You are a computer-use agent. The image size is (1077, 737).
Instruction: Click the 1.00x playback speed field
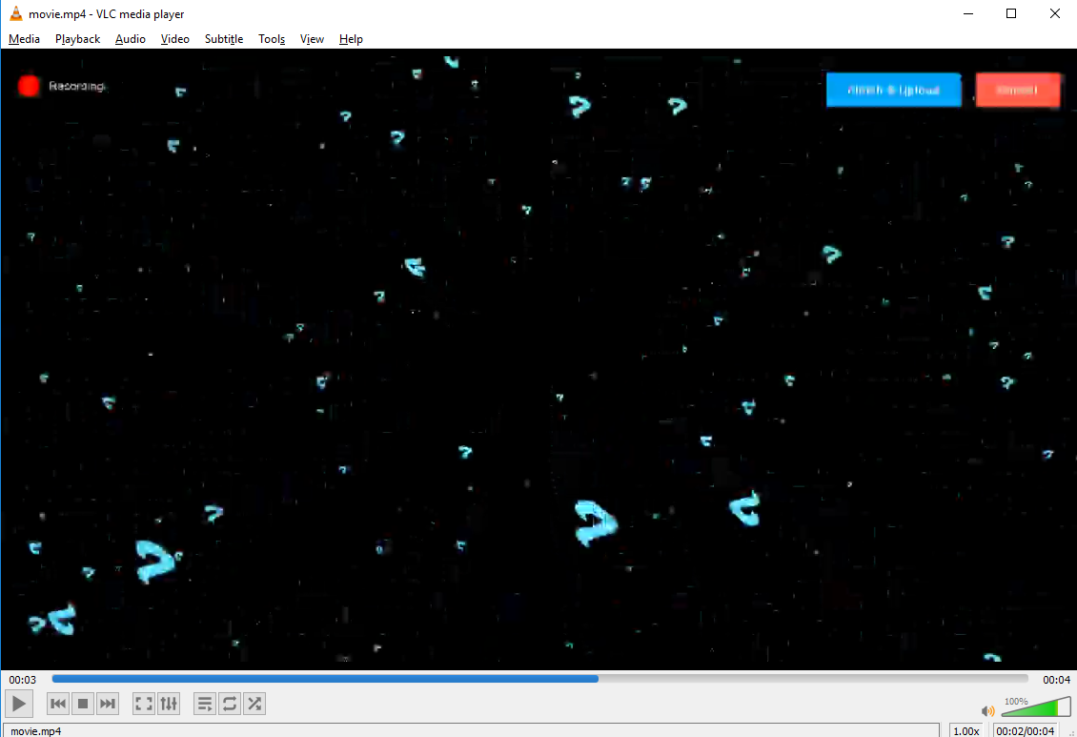[966, 730]
